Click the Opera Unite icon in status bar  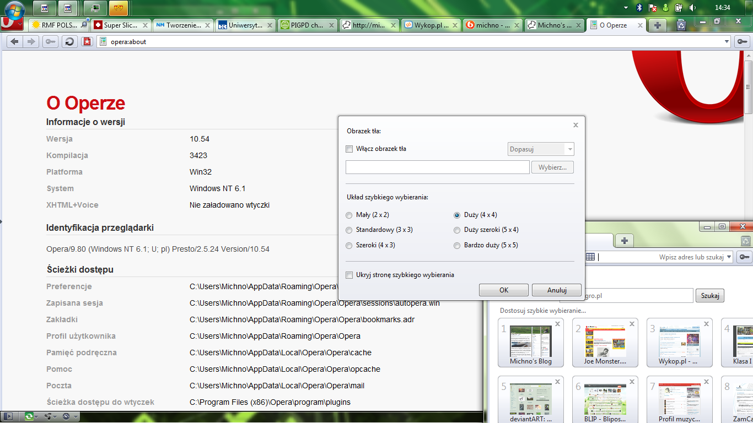pos(48,416)
